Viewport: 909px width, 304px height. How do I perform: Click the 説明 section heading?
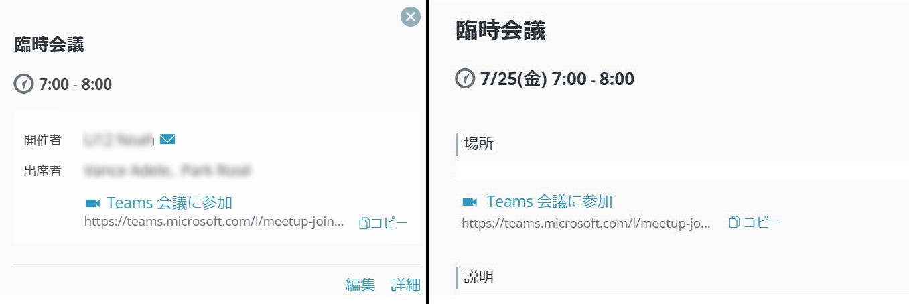pyautogui.click(x=479, y=277)
